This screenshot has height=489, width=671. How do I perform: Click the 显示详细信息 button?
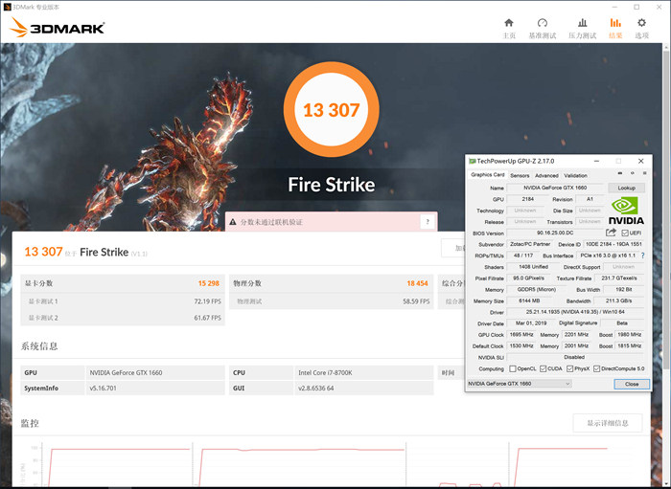click(x=608, y=423)
